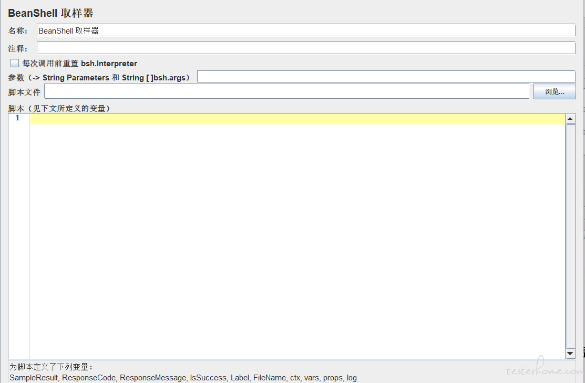
Task: Enable 每次调用前重置 bsh.Interpreter checkbox
Action: point(15,64)
